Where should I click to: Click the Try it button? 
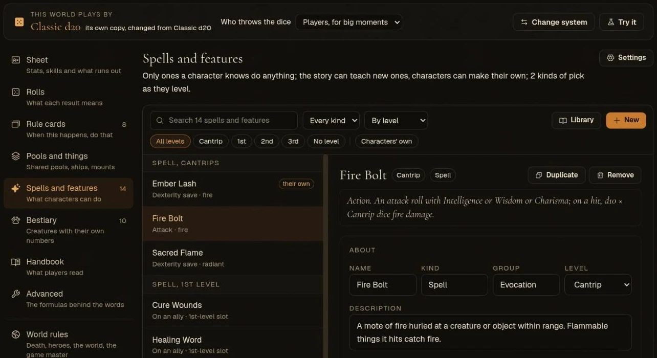coord(621,22)
